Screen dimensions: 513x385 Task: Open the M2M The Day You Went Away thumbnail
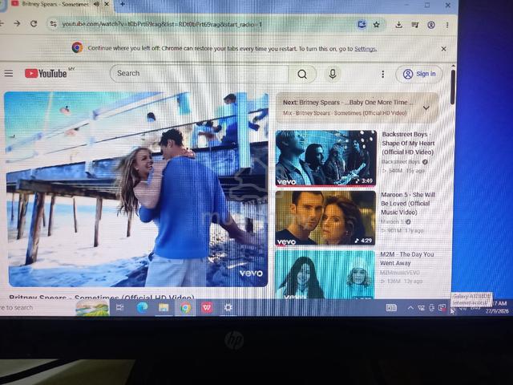(325, 274)
